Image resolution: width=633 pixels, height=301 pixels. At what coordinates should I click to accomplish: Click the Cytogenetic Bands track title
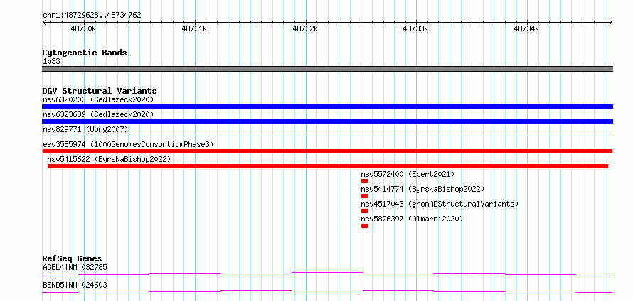click(x=85, y=53)
